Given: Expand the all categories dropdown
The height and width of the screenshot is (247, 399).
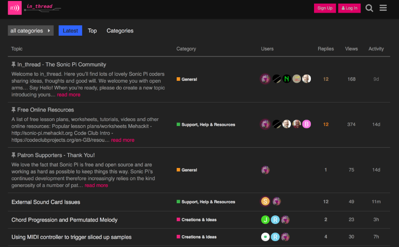Looking at the screenshot, I should pyautogui.click(x=31, y=31).
